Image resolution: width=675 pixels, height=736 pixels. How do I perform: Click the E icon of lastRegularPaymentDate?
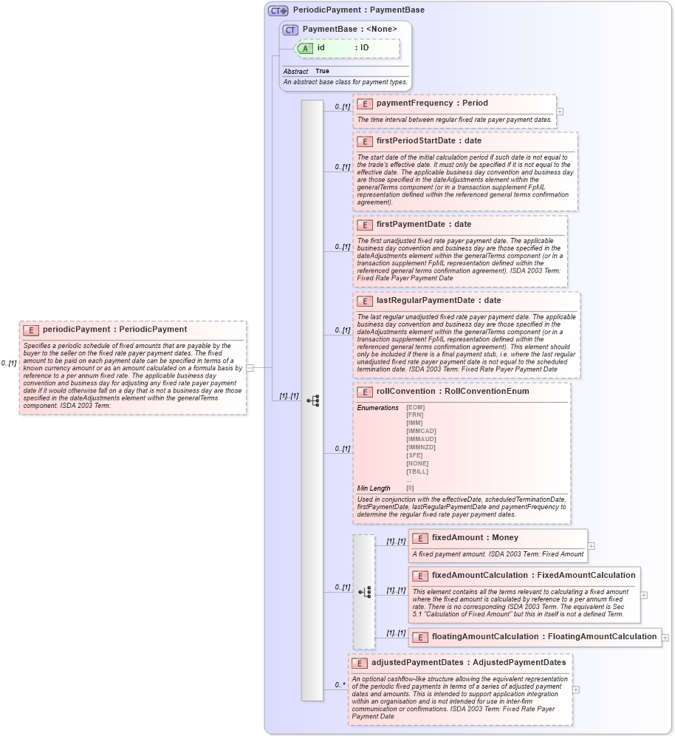(x=365, y=301)
